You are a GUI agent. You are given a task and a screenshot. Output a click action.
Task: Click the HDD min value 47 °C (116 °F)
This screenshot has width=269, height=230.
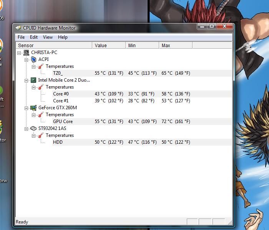tap(143, 142)
